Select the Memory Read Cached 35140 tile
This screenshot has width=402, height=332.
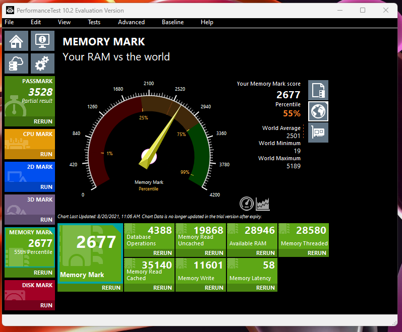coord(149,271)
